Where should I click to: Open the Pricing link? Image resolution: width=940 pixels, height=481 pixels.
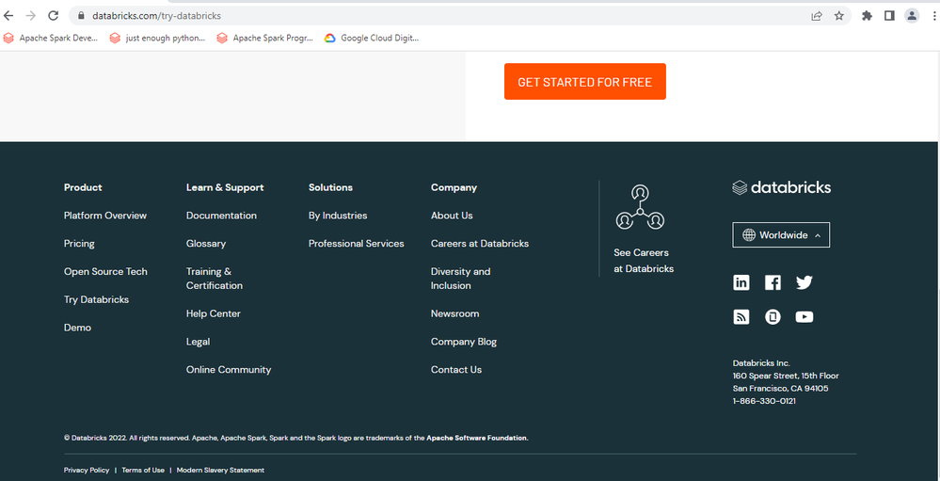click(x=79, y=244)
